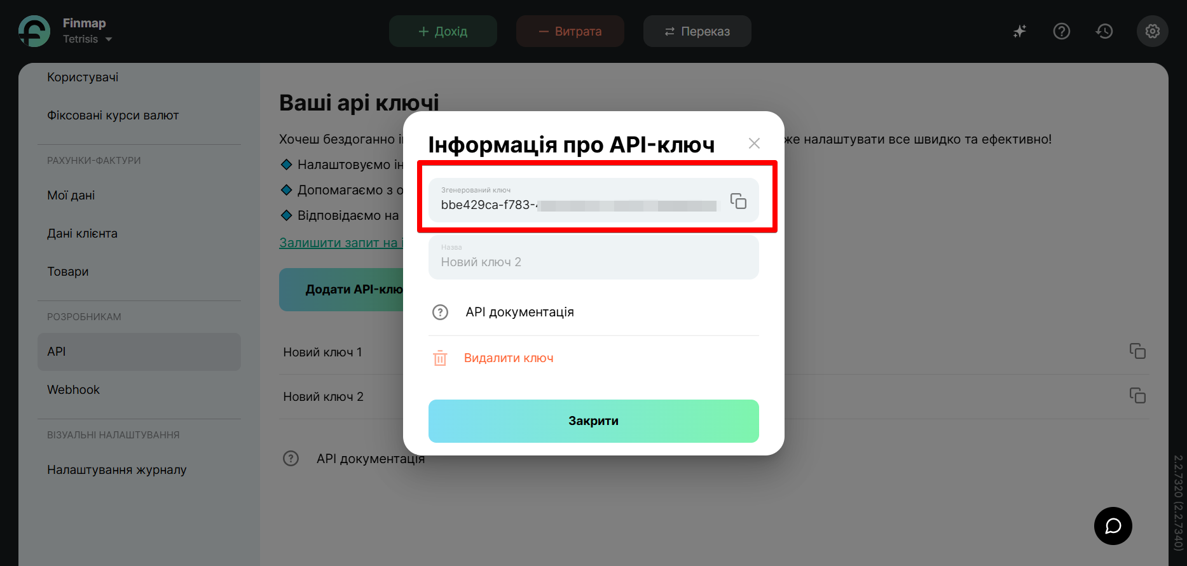Click the Назва key name field
The height and width of the screenshot is (566, 1187).
coord(593,258)
